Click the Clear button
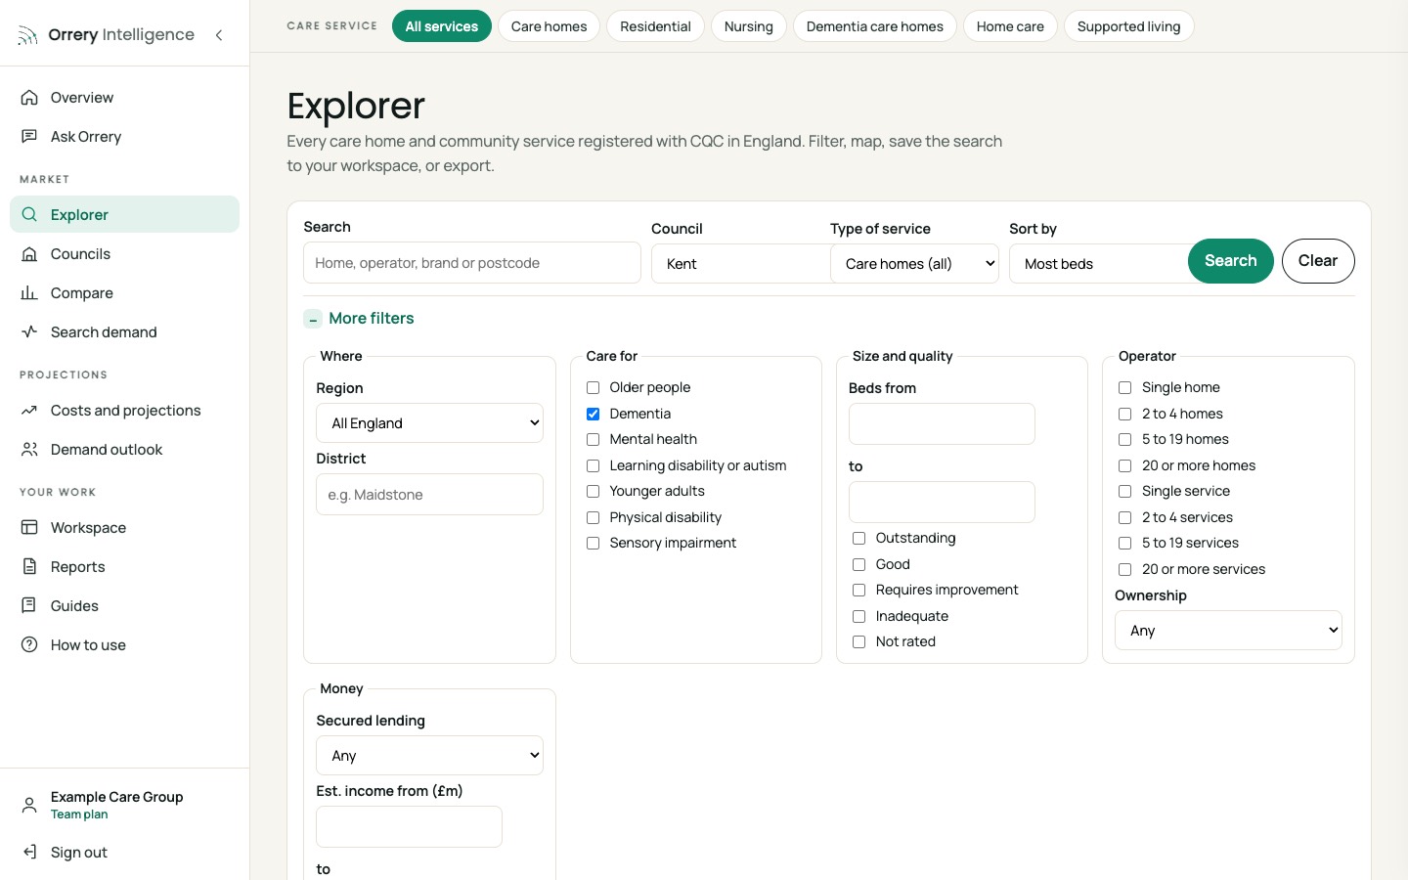Viewport: 1408px width, 880px height. click(x=1318, y=261)
